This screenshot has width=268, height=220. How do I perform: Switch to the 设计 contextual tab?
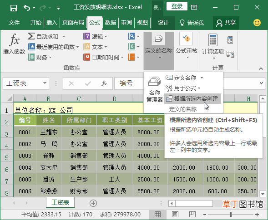coord(163,23)
